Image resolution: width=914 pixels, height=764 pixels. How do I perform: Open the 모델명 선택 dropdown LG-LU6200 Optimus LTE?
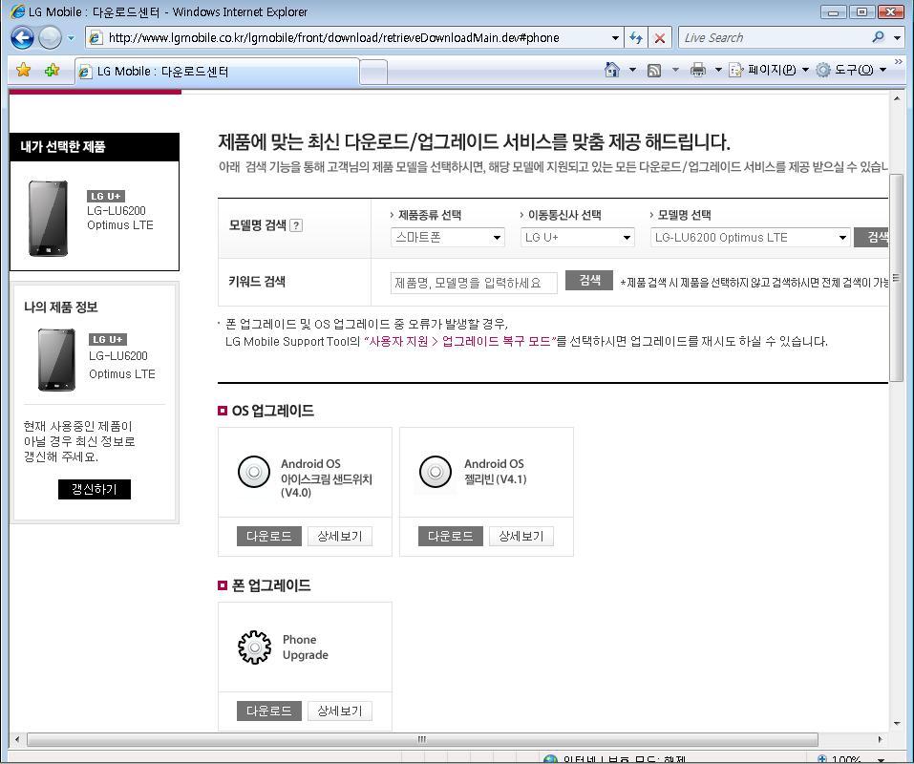point(750,237)
